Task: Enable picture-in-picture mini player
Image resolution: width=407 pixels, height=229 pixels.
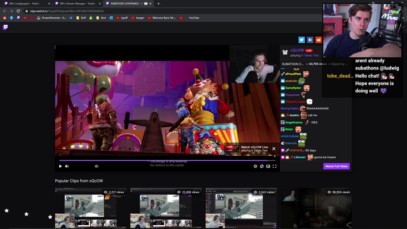Action: coord(268,166)
